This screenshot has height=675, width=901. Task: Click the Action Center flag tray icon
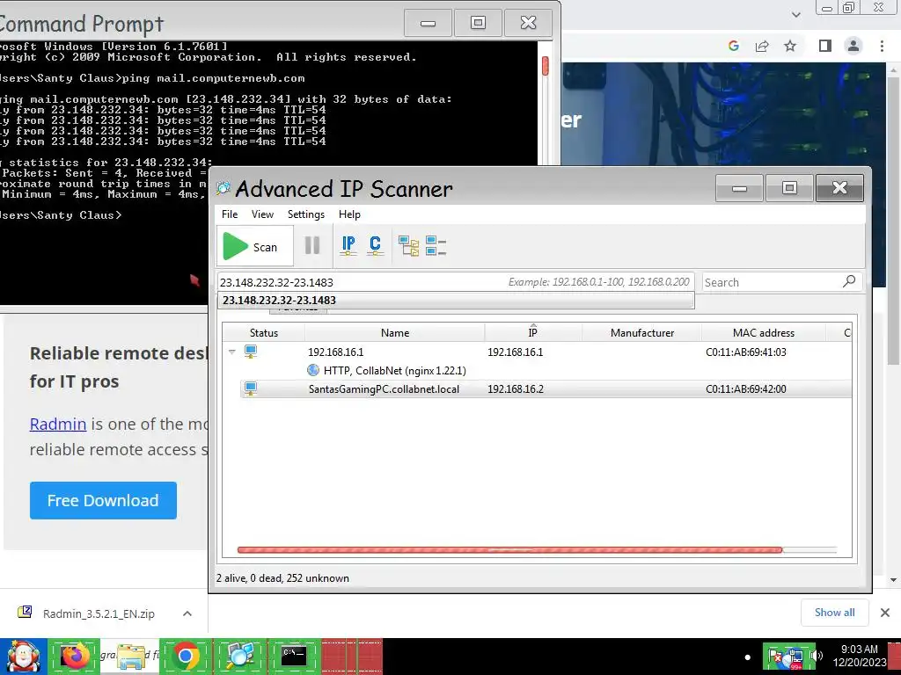[x=774, y=656]
